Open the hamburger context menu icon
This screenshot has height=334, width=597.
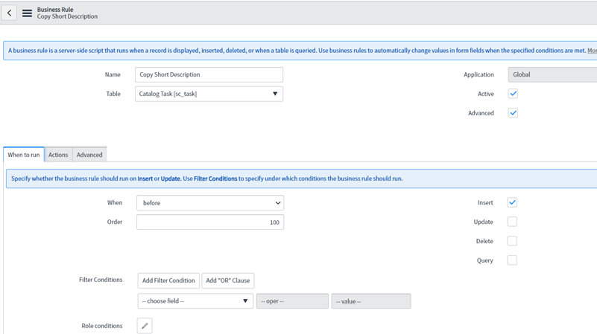coord(27,13)
